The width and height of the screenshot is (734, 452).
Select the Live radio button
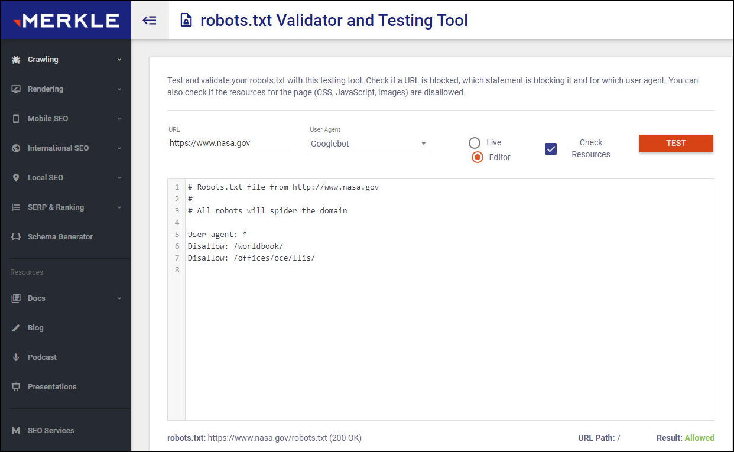pos(475,142)
